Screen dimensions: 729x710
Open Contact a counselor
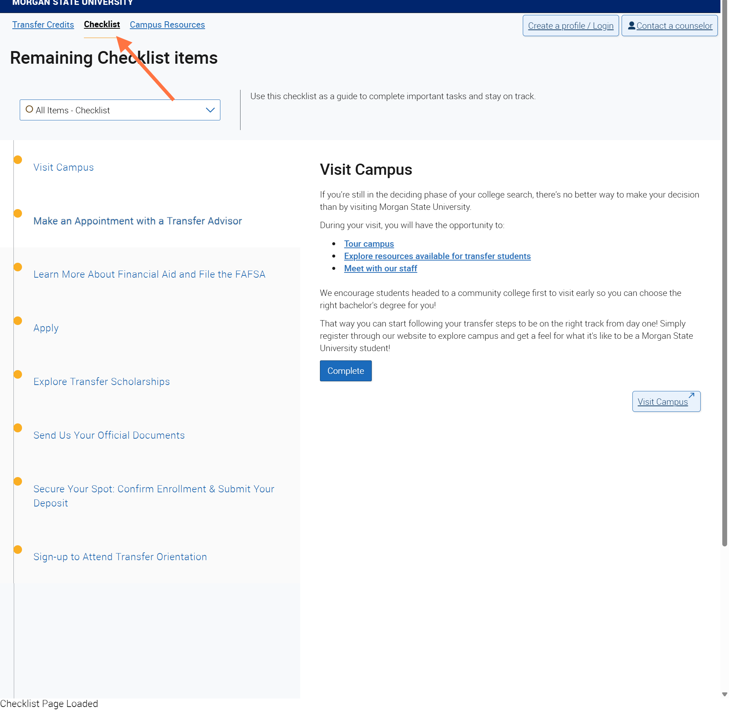670,26
